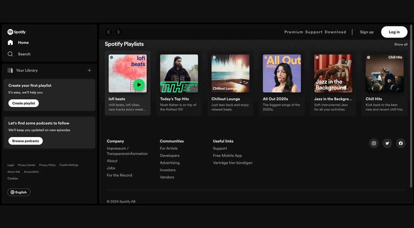Open the Investors link
The height and width of the screenshot is (228, 414).
pyautogui.click(x=168, y=170)
